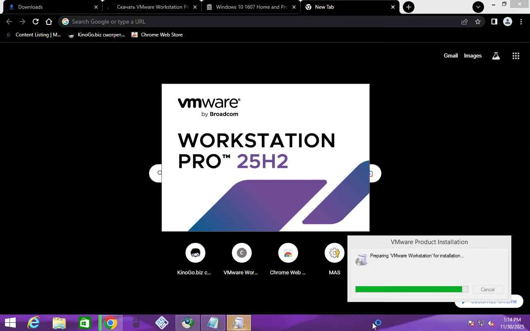Switch to the Downloads tab
The height and width of the screenshot is (331, 530).
(x=53, y=7)
